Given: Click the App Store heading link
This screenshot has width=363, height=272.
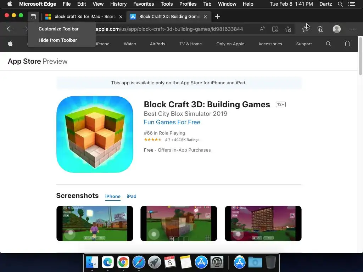Looking at the screenshot, I should [x=24, y=61].
